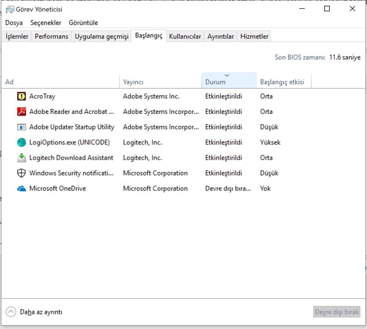Screen dimensions: 367x329
Task: Click Adobe Systems Inc. publisher cell
Action: [x=151, y=96]
